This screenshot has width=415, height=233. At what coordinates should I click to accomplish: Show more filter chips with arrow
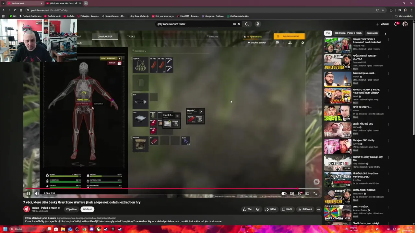pyautogui.click(x=385, y=34)
